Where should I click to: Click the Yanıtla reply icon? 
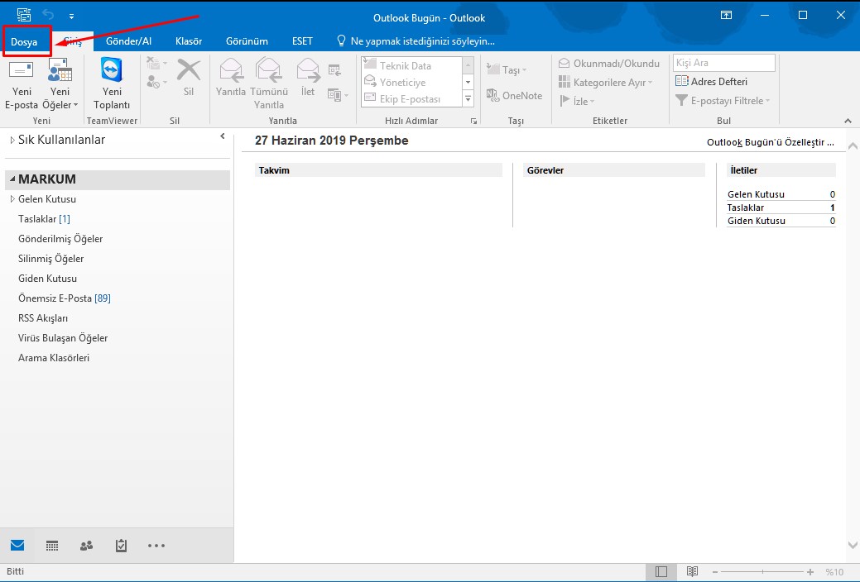tap(230, 77)
